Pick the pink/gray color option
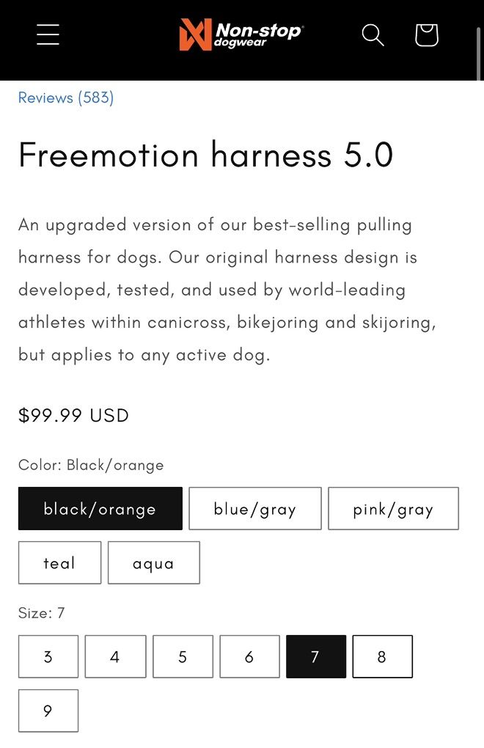This screenshot has width=484, height=748. [x=393, y=508]
